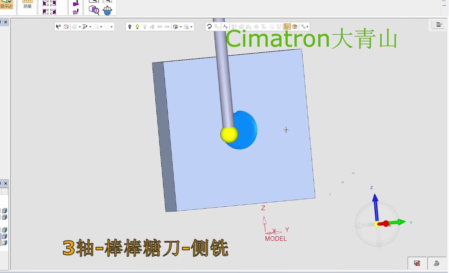Turn on the dark lightbulb lighting mode
This screenshot has width=449, height=273.
(x=129, y=27)
